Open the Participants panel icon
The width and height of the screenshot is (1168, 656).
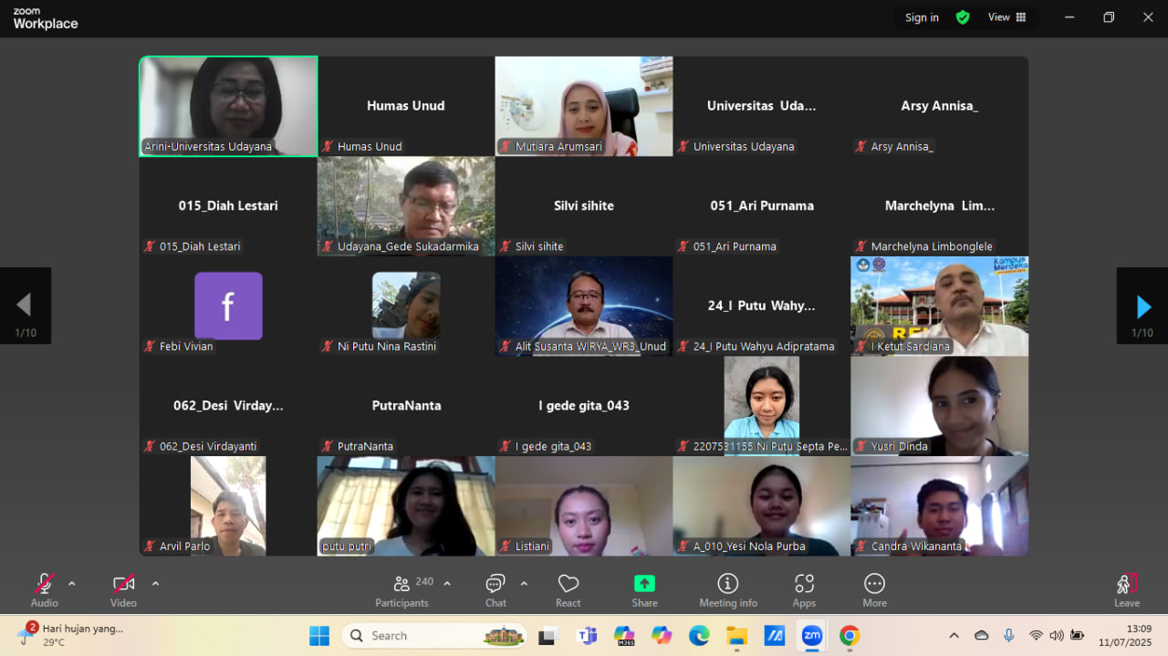pos(401,584)
